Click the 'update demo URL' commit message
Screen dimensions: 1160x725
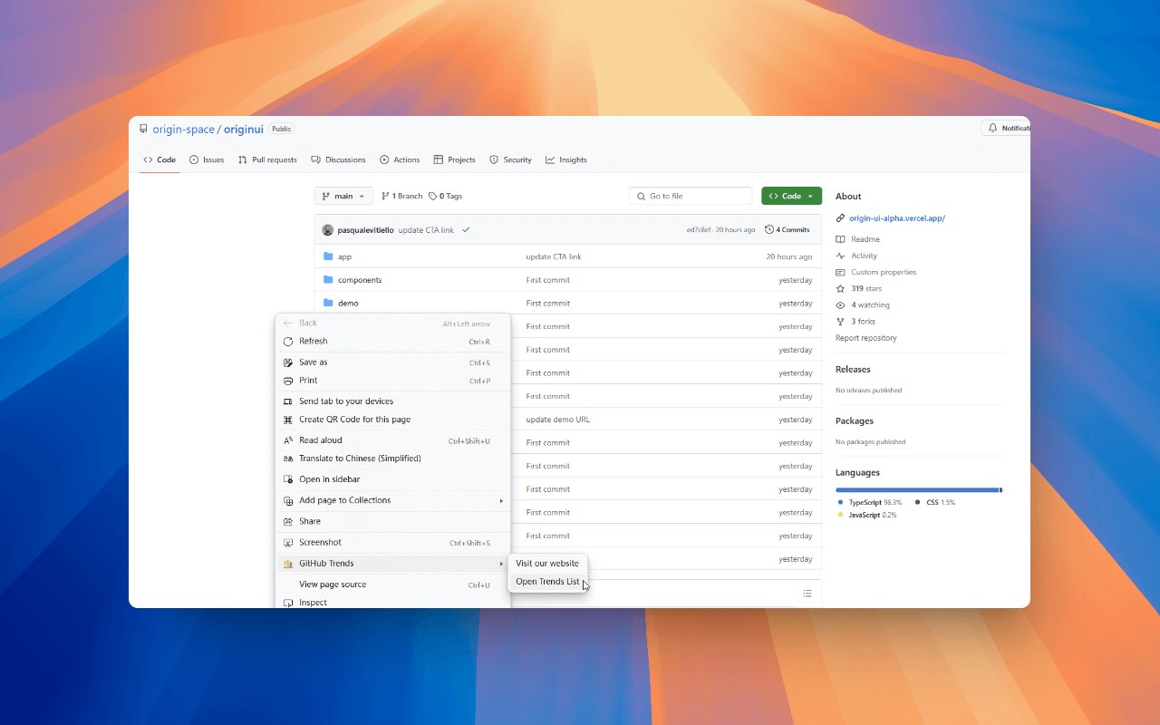(x=557, y=420)
